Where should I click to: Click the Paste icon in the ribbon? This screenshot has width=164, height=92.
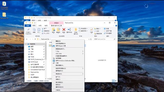pyautogui.click(x=39, y=30)
